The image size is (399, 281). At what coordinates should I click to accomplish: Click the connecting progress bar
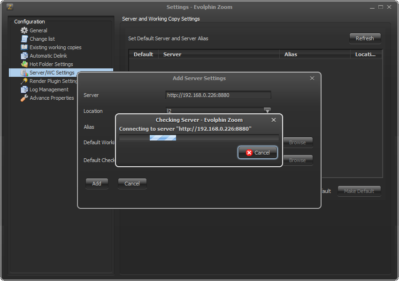(x=199, y=138)
